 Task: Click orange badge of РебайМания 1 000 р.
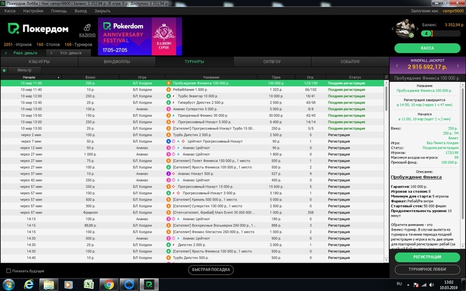pyautogui.click(x=168, y=90)
